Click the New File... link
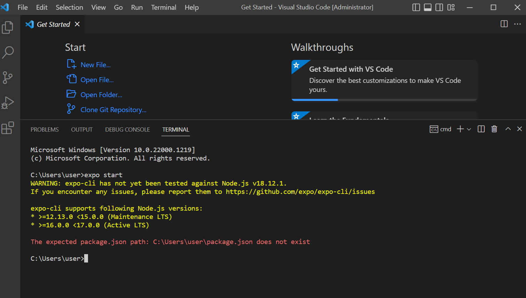Screen dimensions: 526x298 96,65
